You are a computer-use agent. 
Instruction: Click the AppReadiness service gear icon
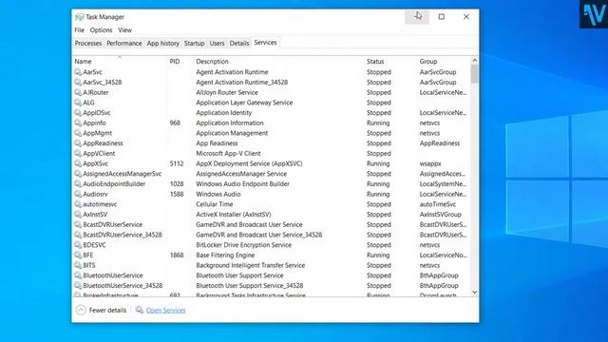[x=78, y=143]
